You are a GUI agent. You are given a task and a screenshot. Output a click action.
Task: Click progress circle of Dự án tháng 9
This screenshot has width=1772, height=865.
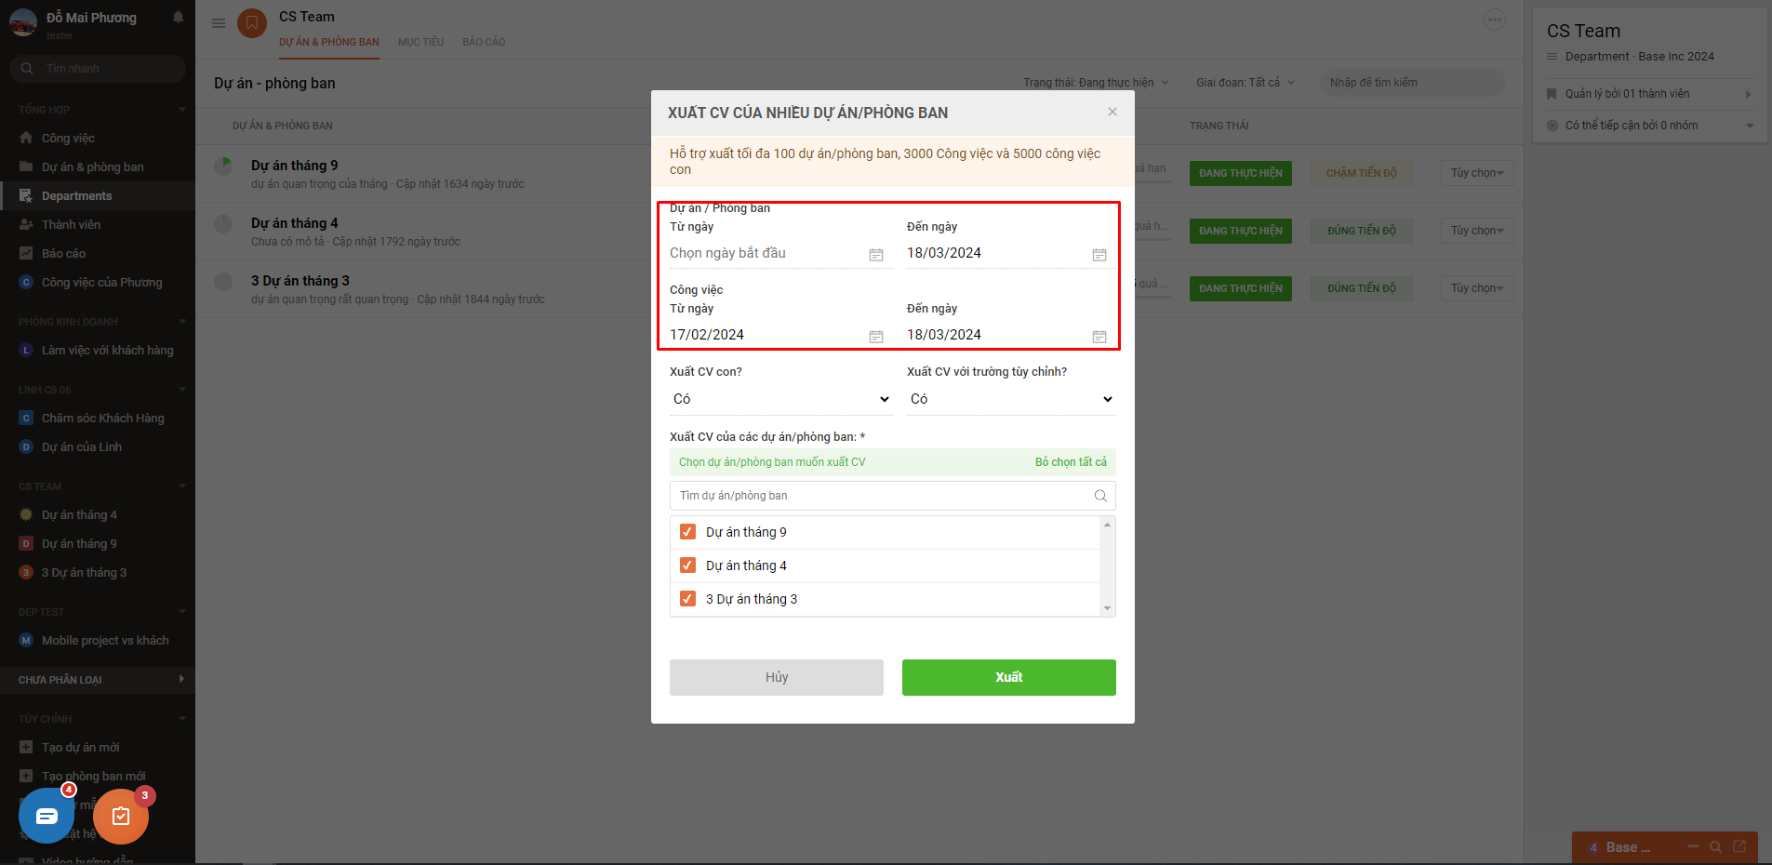click(223, 166)
